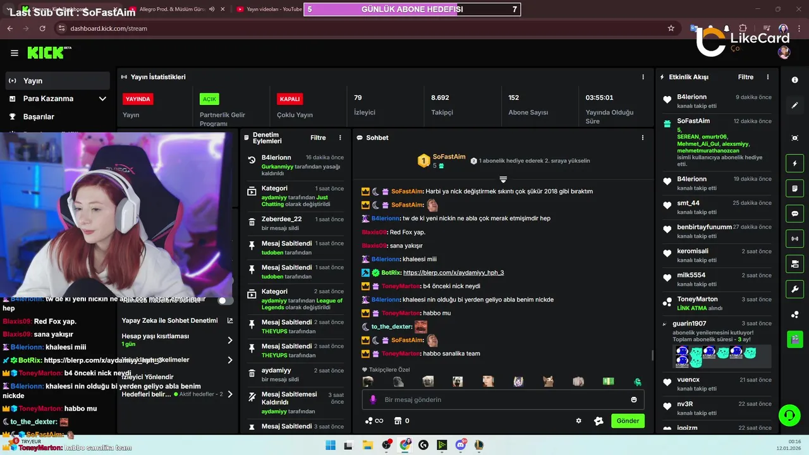Click the purple microphone icon in message box
This screenshot has height=455, width=809.
click(x=373, y=399)
